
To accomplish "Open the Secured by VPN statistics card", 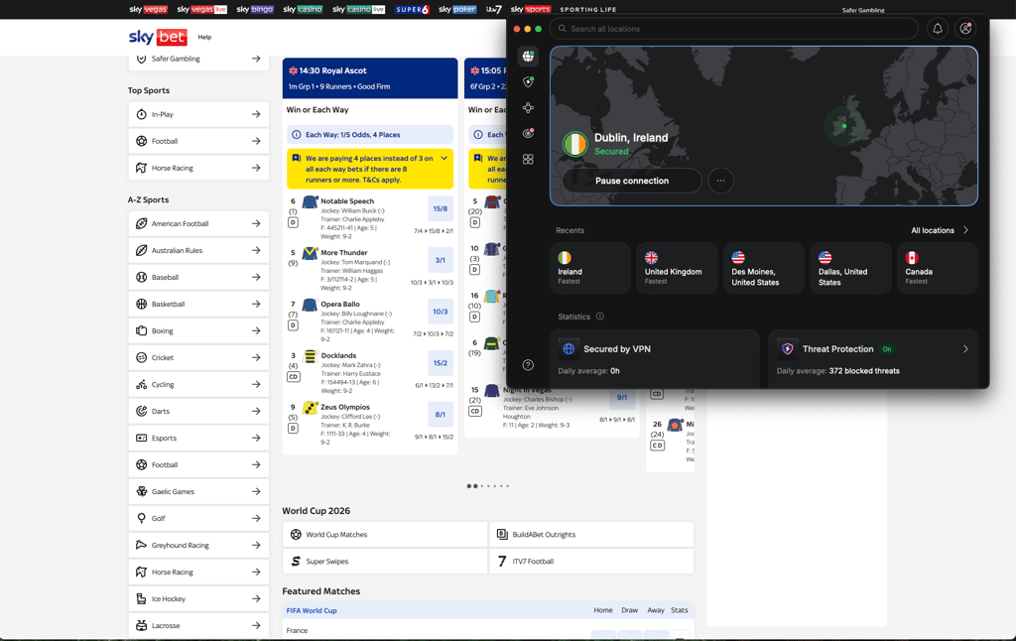I will point(655,358).
